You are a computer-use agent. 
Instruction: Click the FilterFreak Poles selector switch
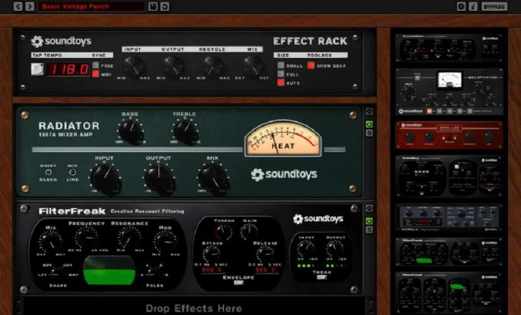(x=154, y=271)
